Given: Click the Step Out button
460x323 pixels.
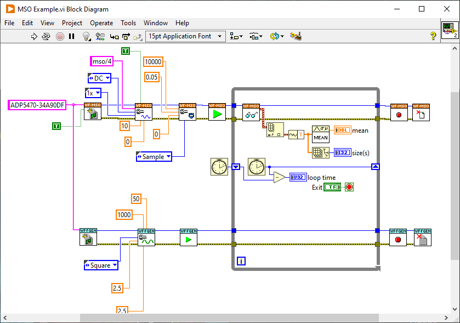Looking at the screenshot, I should click(x=138, y=36).
